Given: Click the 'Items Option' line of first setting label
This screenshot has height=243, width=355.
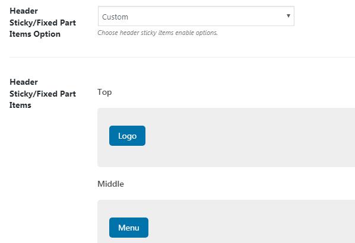Looking at the screenshot, I should pos(35,34).
